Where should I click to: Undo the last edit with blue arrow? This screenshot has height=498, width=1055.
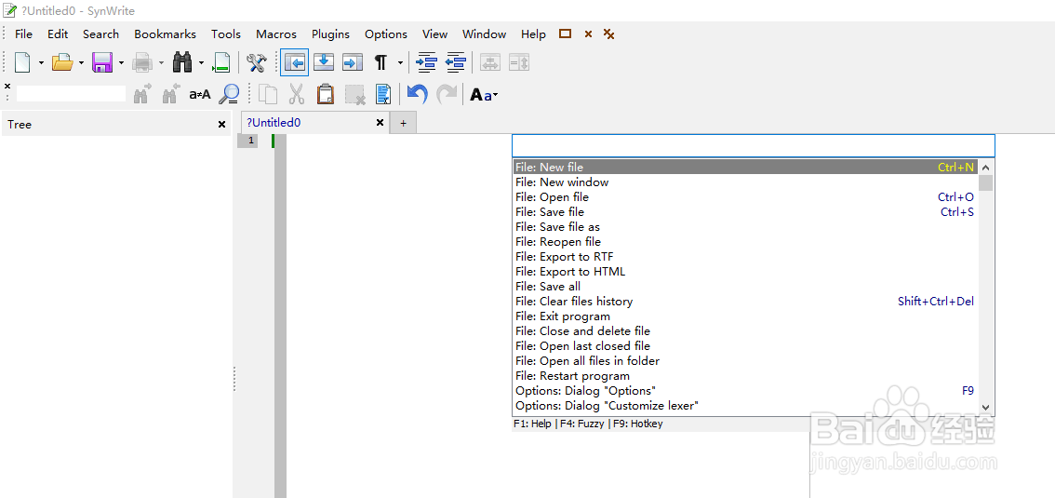tap(417, 94)
